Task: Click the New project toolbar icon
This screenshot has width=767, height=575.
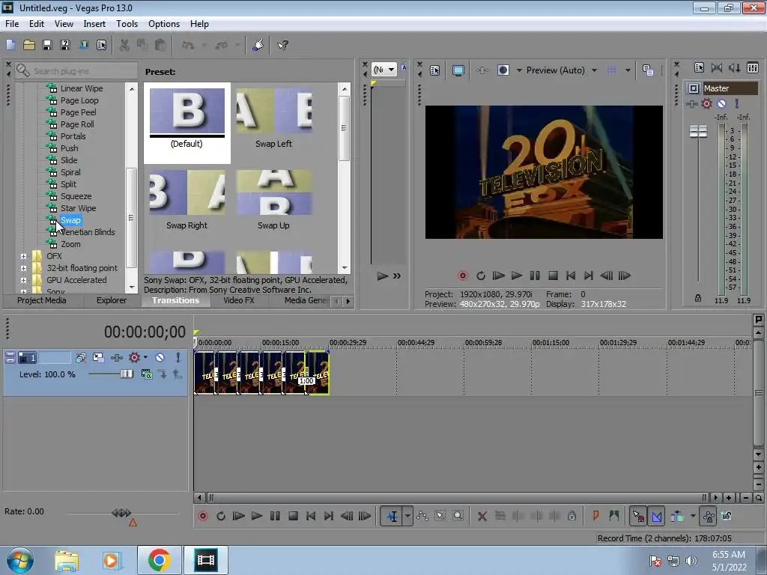Action: point(10,45)
